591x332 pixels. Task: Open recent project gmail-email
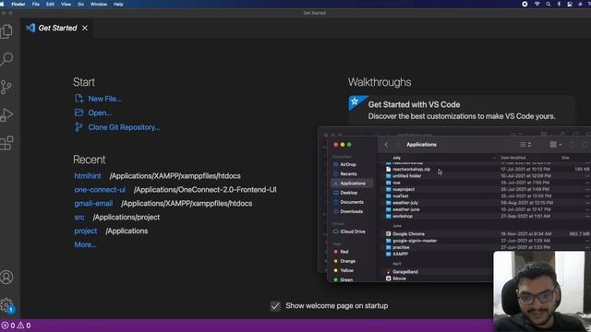tap(93, 203)
